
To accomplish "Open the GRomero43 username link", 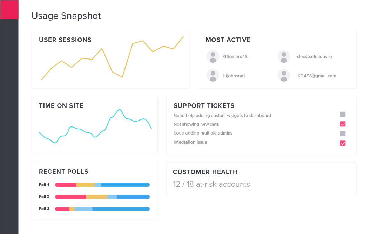I will tap(235, 57).
